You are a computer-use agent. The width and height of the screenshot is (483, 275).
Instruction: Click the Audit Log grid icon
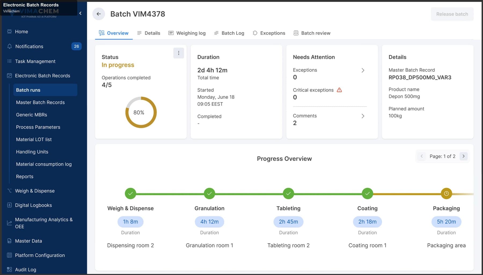pos(9,269)
